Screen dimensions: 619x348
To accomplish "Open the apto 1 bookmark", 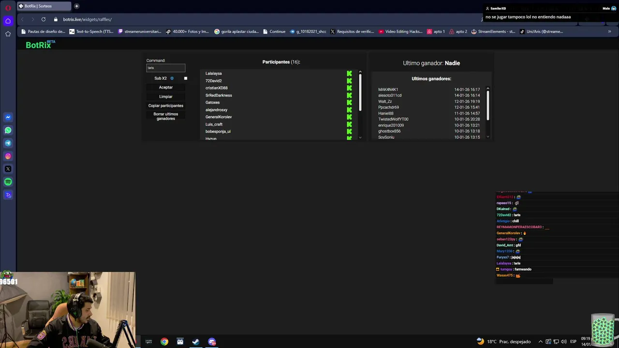I will 436,31.
